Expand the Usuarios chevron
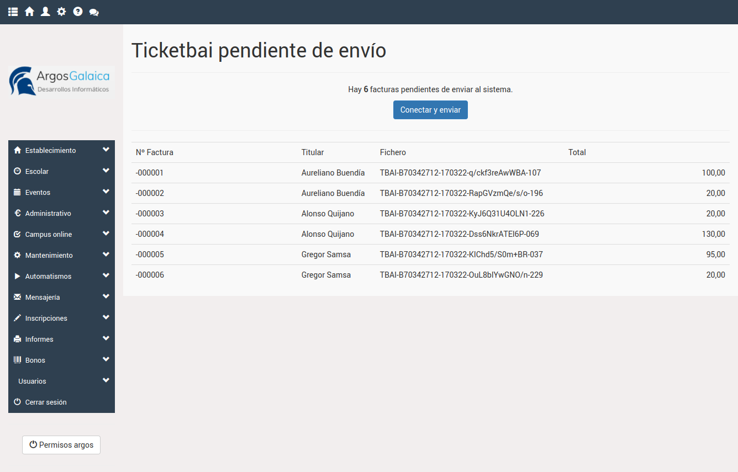This screenshot has height=472, width=738. coord(106,380)
